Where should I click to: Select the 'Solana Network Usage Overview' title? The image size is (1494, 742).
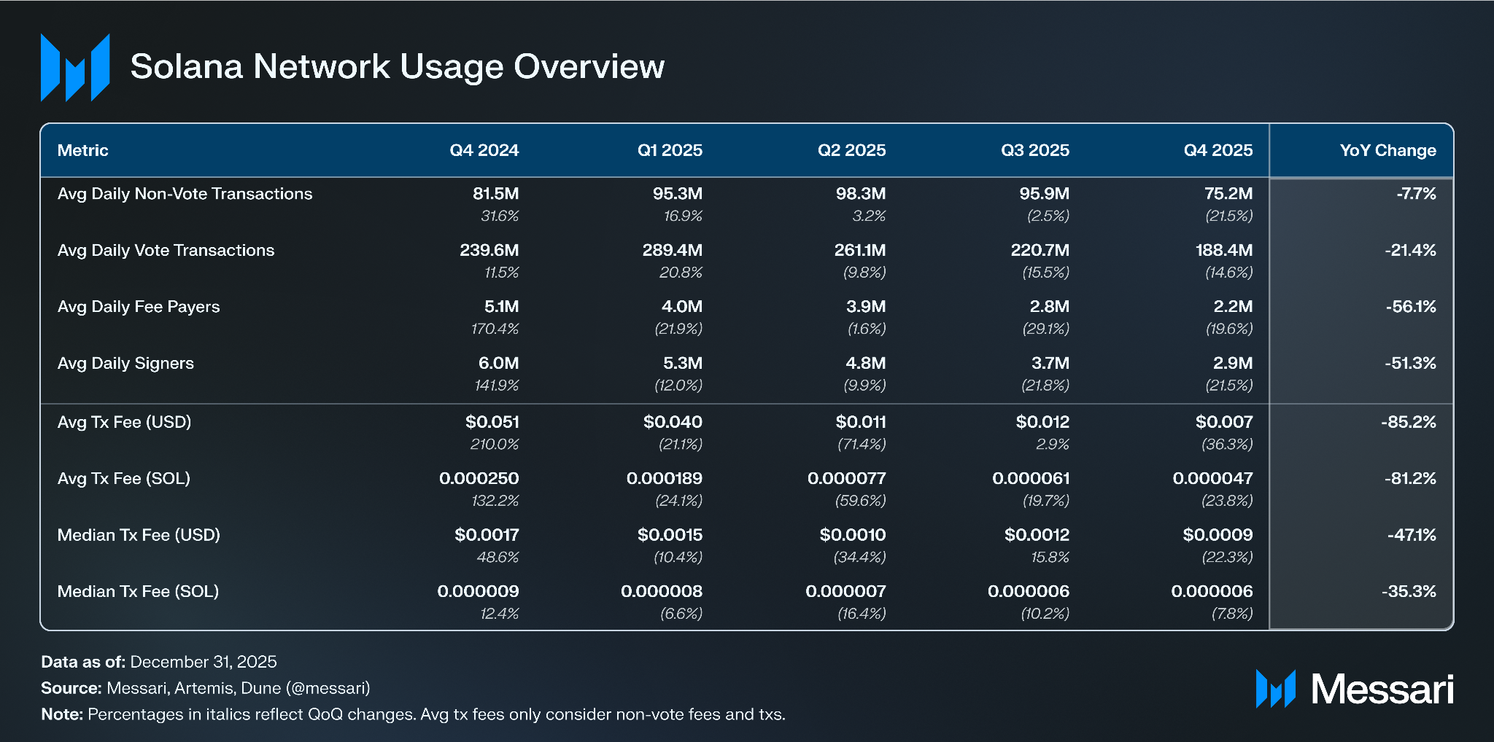click(398, 66)
